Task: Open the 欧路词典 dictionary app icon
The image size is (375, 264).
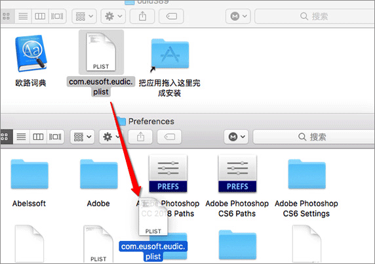Action: [x=30, y=53]
